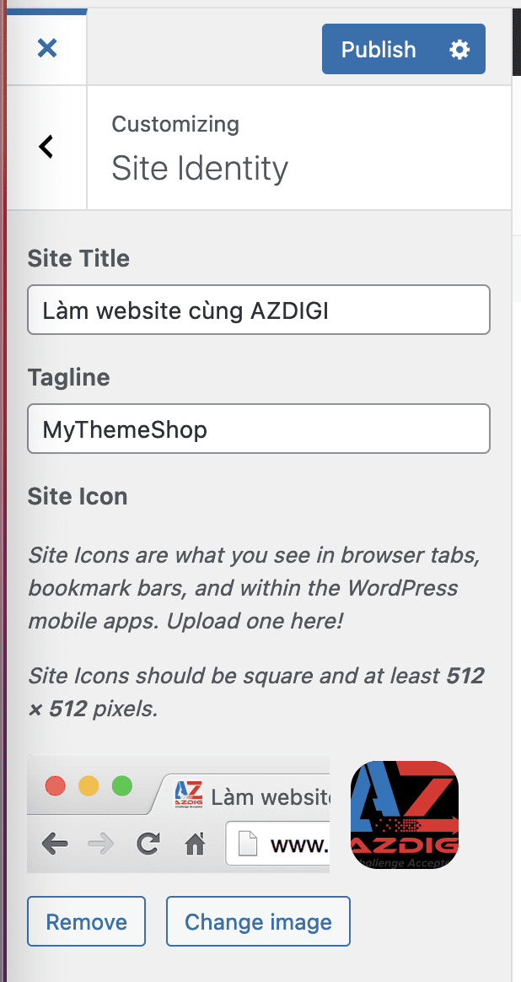Close the Customizer with the X icon
The width and height of the screenshot is (521, 982).
point(47,48)
